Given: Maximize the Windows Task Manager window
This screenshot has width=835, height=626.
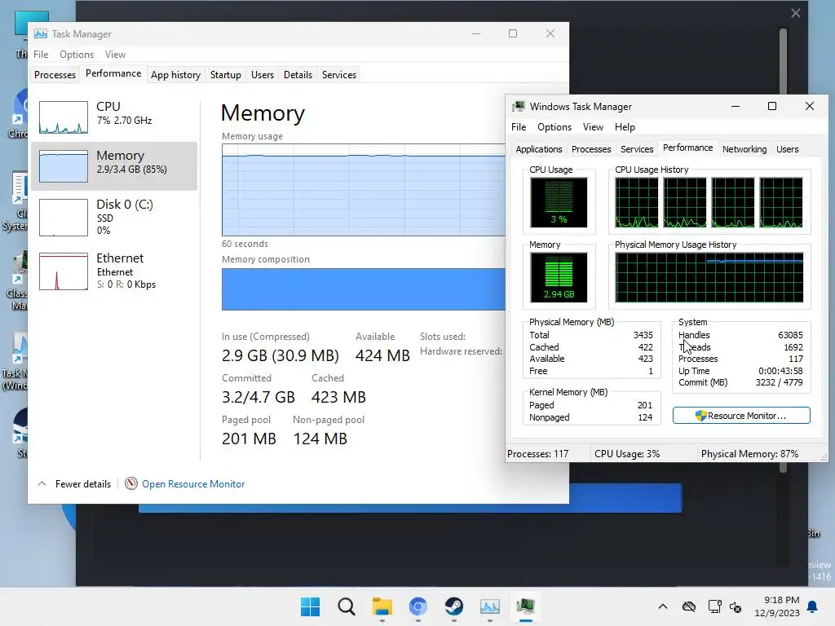Looking at the screenshot, I should 771,107.
